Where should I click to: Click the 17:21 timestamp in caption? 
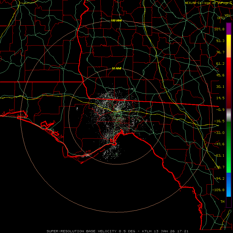pos(183,231)
